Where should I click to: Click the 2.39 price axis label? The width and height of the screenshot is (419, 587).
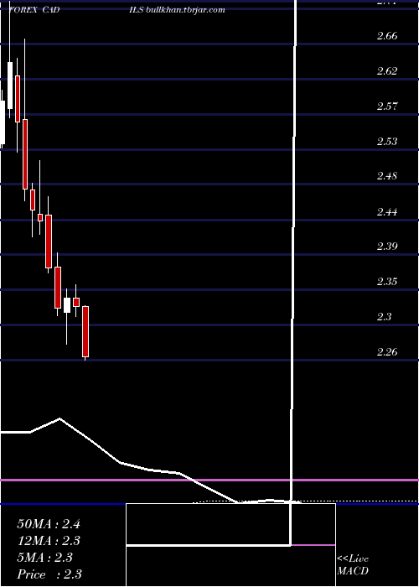point(387,247)
